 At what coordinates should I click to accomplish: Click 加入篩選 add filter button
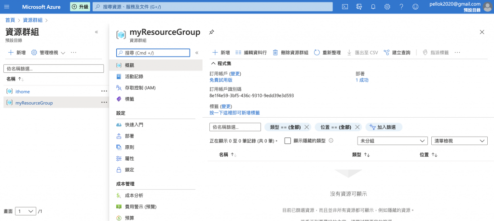[384, 127]
